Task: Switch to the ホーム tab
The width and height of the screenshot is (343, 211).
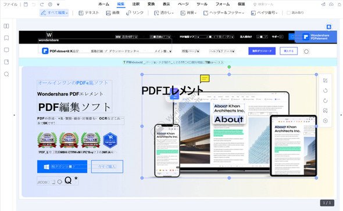Action: (103, 4)
